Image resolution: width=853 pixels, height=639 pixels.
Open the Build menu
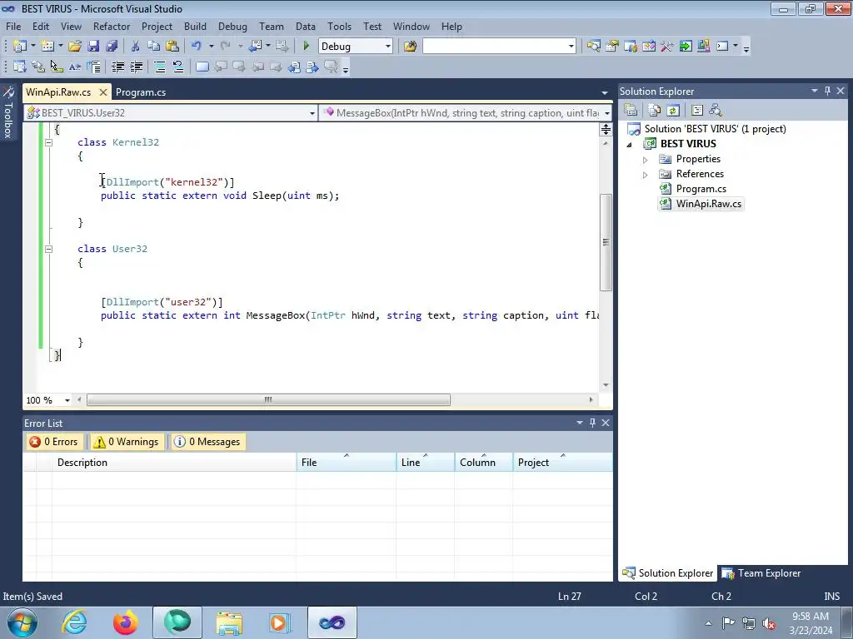click(x=195, y=26)
